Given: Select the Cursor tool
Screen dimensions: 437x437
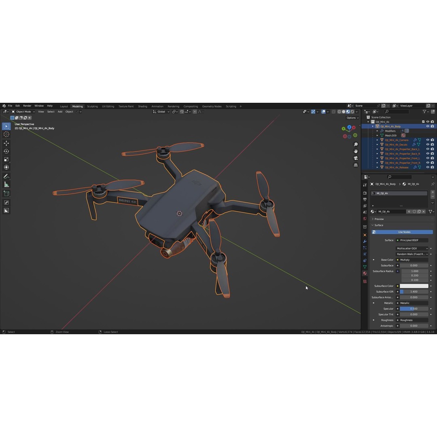Looking at the screenshot, I should click(6, 134).
